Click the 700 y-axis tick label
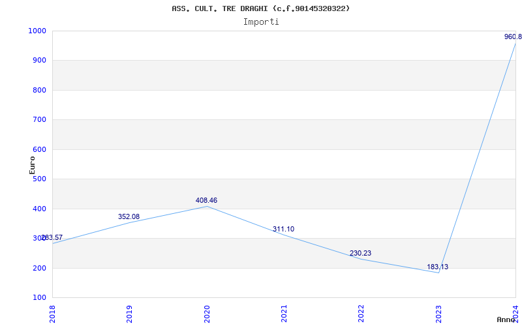The height and width of the screenshot is (326, 522). pos(38,120)
